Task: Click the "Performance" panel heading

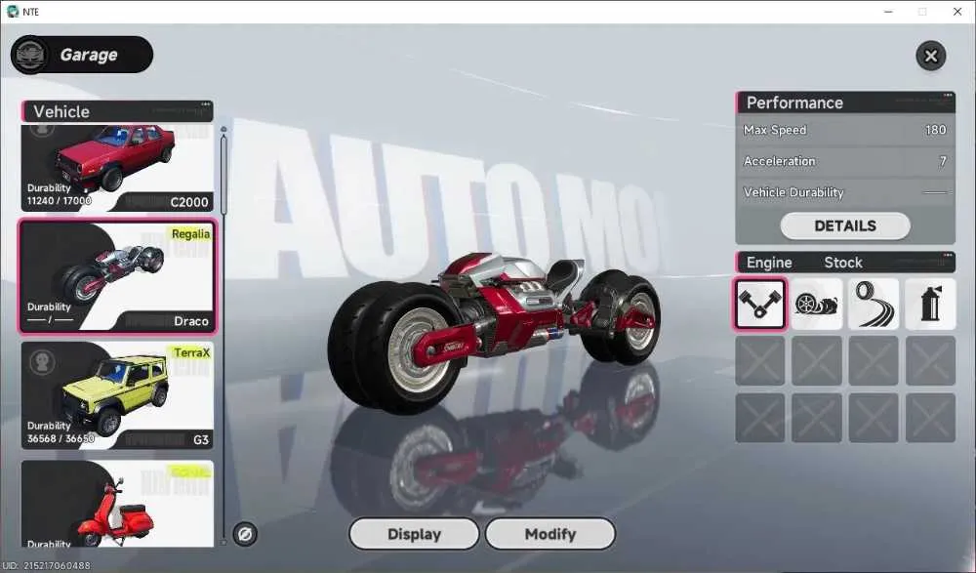Action: tap(794, 102)
